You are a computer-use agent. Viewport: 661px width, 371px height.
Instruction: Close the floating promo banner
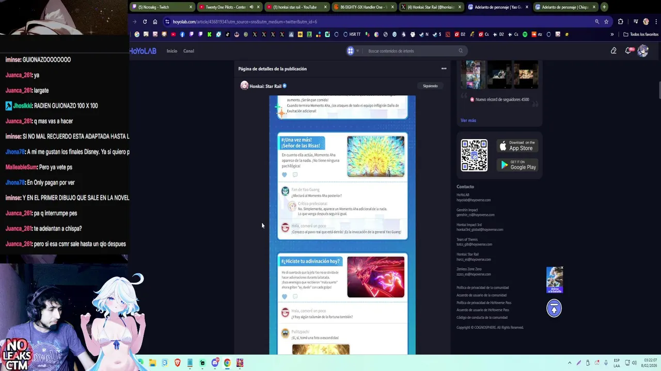point(561,268)
